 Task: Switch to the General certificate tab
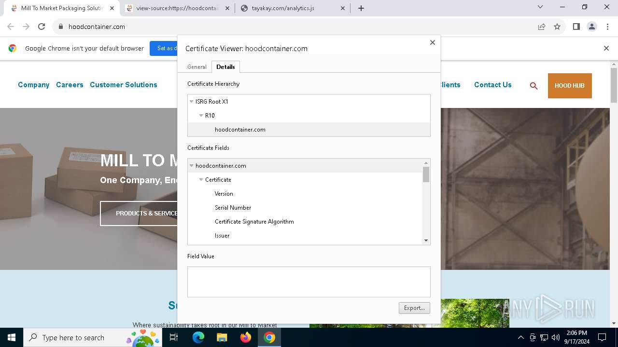pos(197,67)
